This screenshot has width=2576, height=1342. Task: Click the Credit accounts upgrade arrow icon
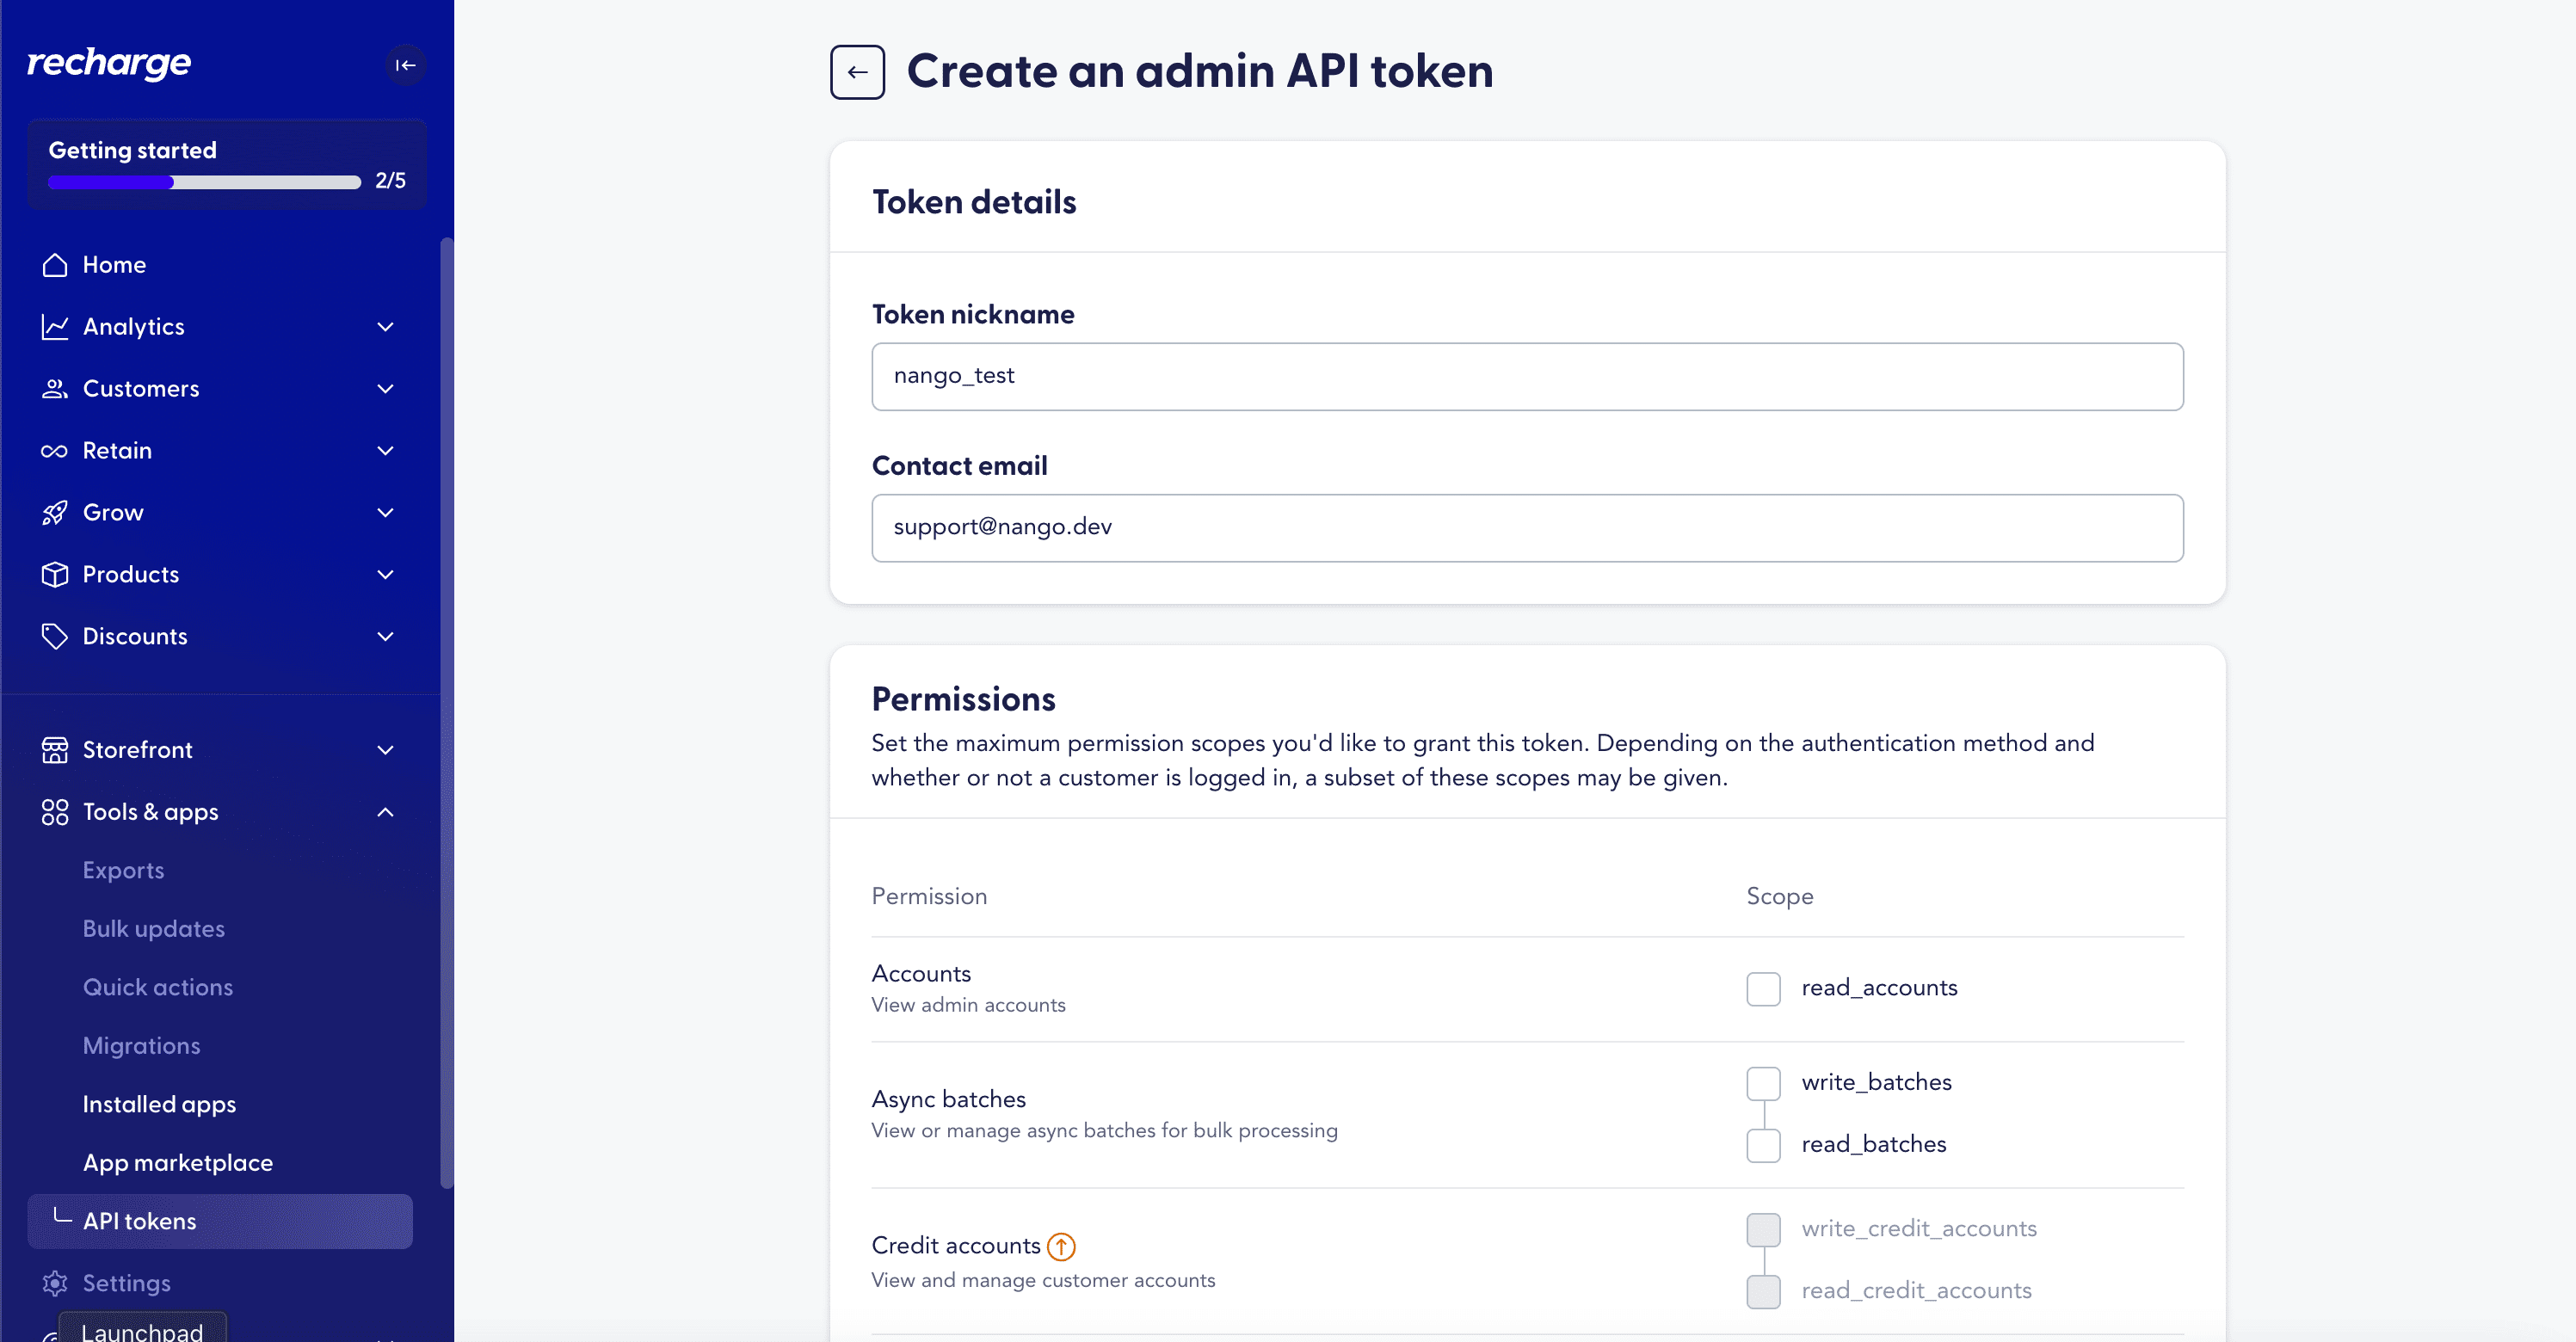[x=1061, y=1246]
